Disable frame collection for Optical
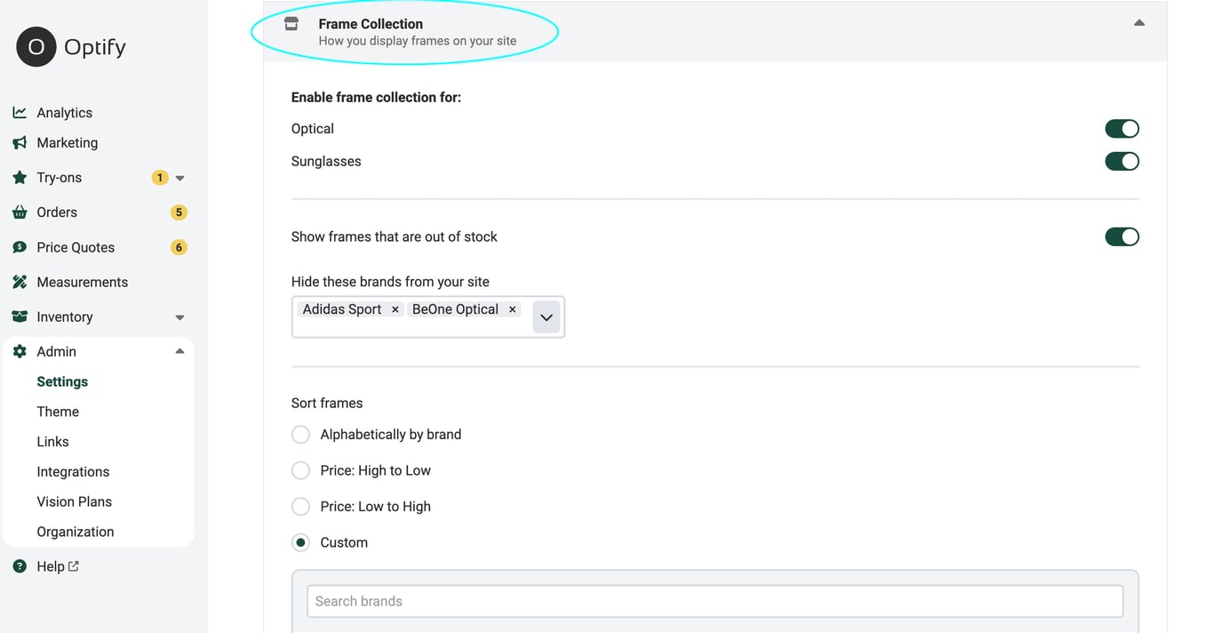This screenshot has height=633, width=1220. click(1121, 128)
